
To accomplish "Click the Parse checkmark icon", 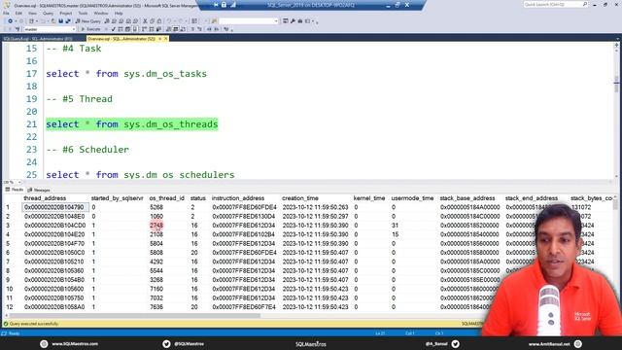I will [x=114, y=29].
